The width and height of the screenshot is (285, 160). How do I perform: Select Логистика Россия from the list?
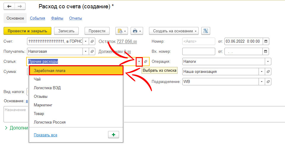point(76,122)
